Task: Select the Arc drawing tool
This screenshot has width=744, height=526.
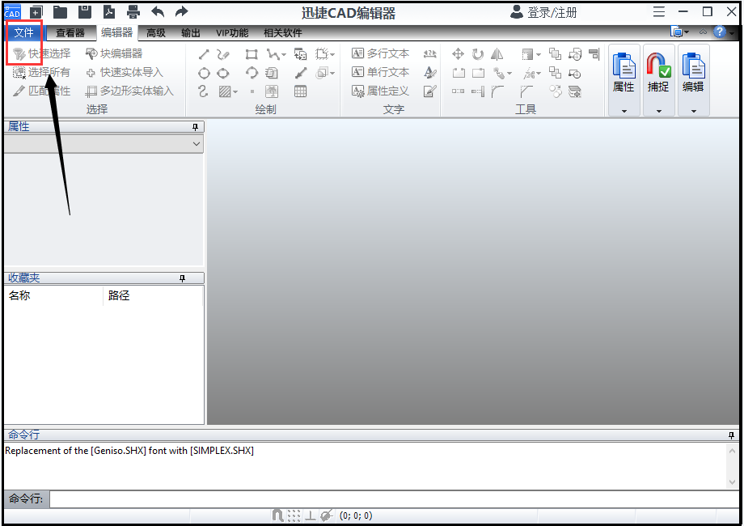Action: click(x=252, y=73)
